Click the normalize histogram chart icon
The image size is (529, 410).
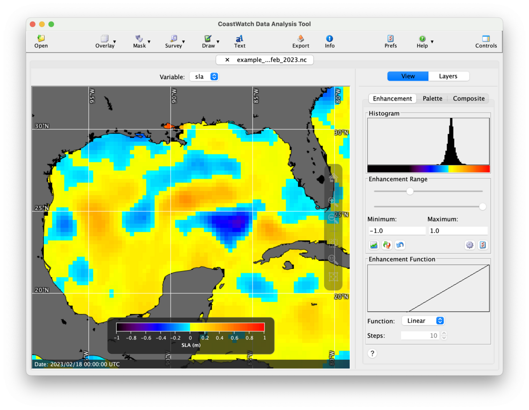click(373, 245)
